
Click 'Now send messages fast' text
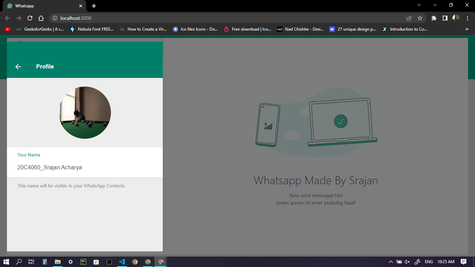pos(316,196)
